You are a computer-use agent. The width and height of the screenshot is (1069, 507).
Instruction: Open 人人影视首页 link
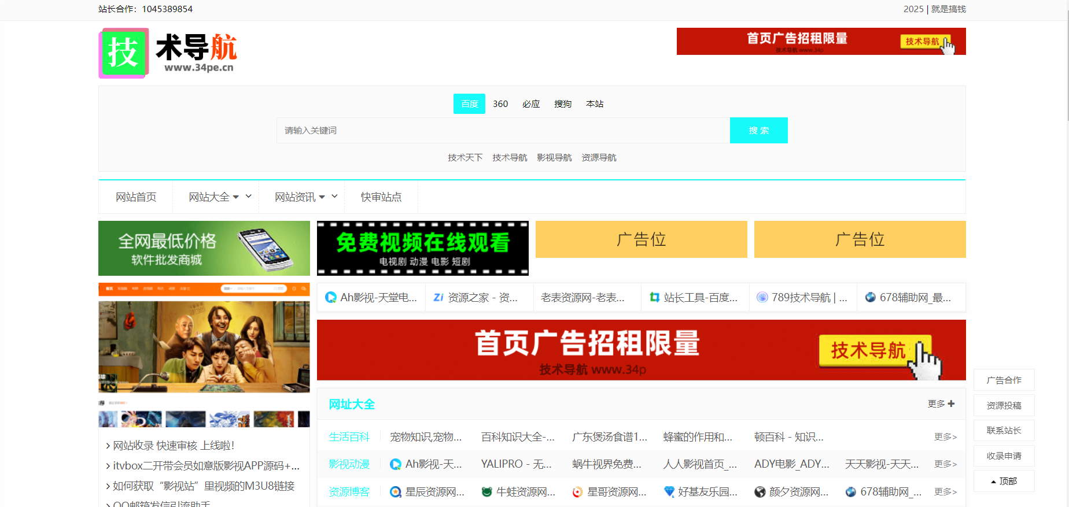point(700,464)
